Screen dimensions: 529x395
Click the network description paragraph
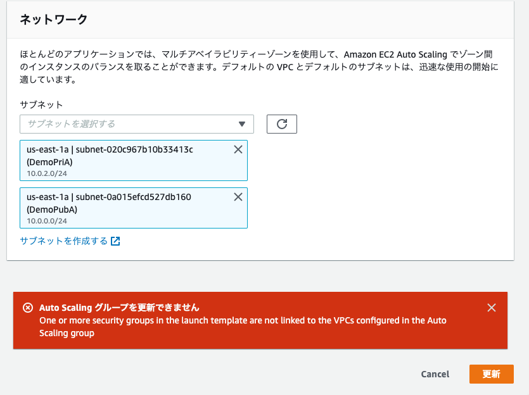click(x=258, y=66)
